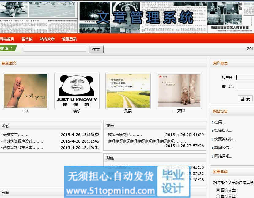Open the article 整体市场良好.........

pos(125,135)
